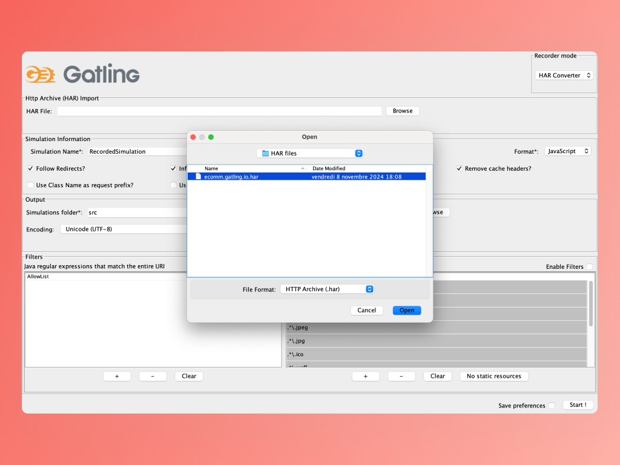Open HAR files folder location dropdown
Screen dimensions: 620x465
click(309, 153)
